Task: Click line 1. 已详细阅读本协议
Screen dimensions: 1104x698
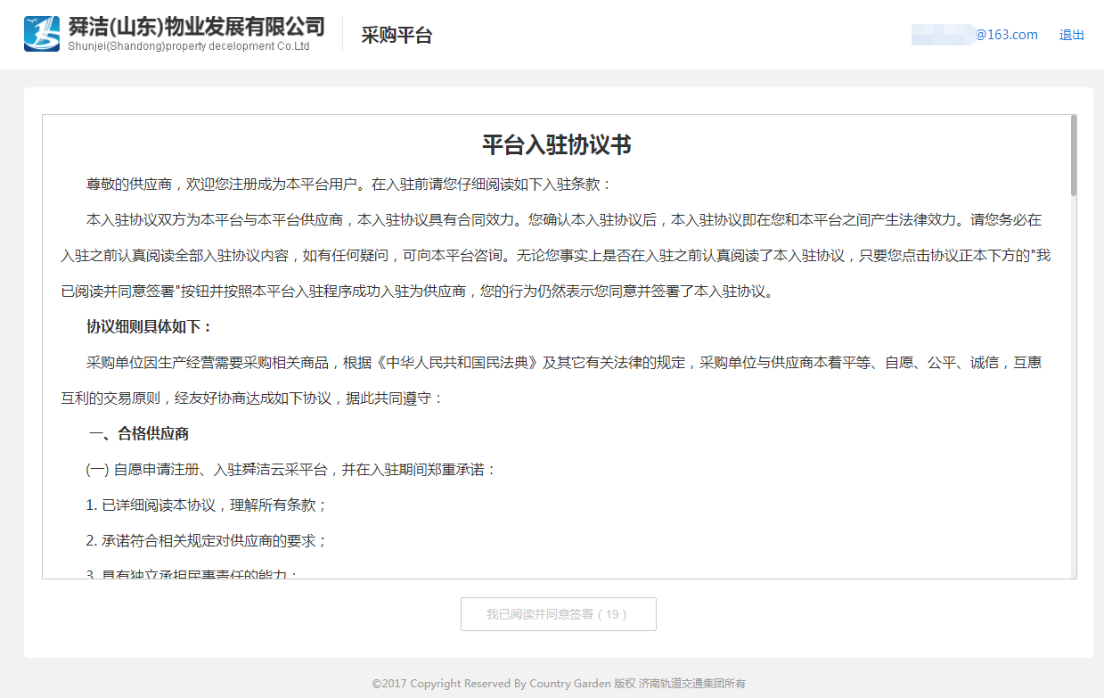Action: 207,505
